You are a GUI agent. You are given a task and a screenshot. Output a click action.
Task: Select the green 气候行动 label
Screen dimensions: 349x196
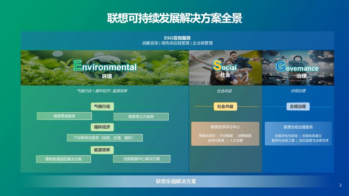102,107
